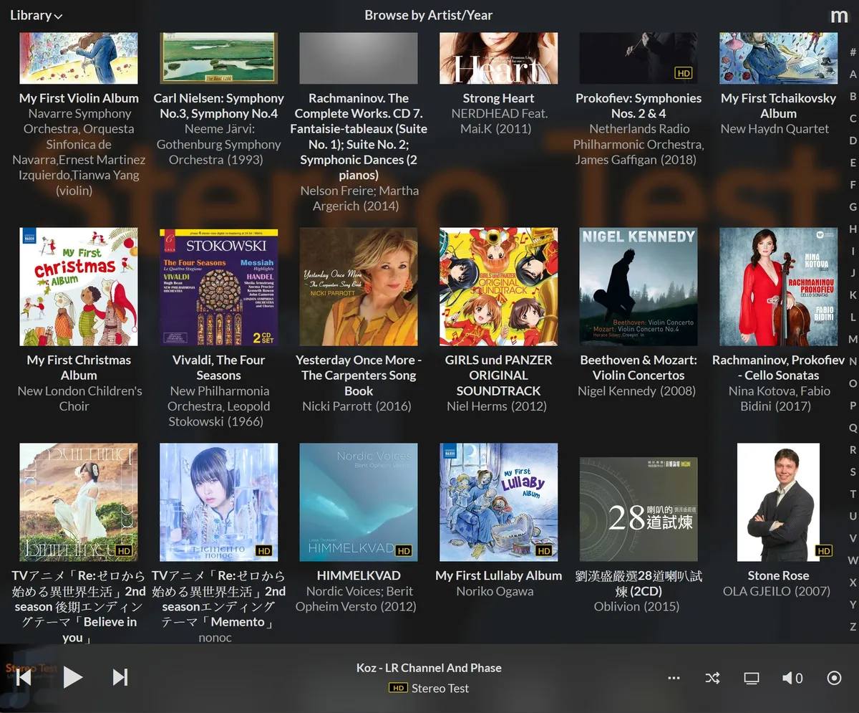
Task: Open HIMMELKVAD Nordic Voices album cover
Action: click(x=359, y=502)
